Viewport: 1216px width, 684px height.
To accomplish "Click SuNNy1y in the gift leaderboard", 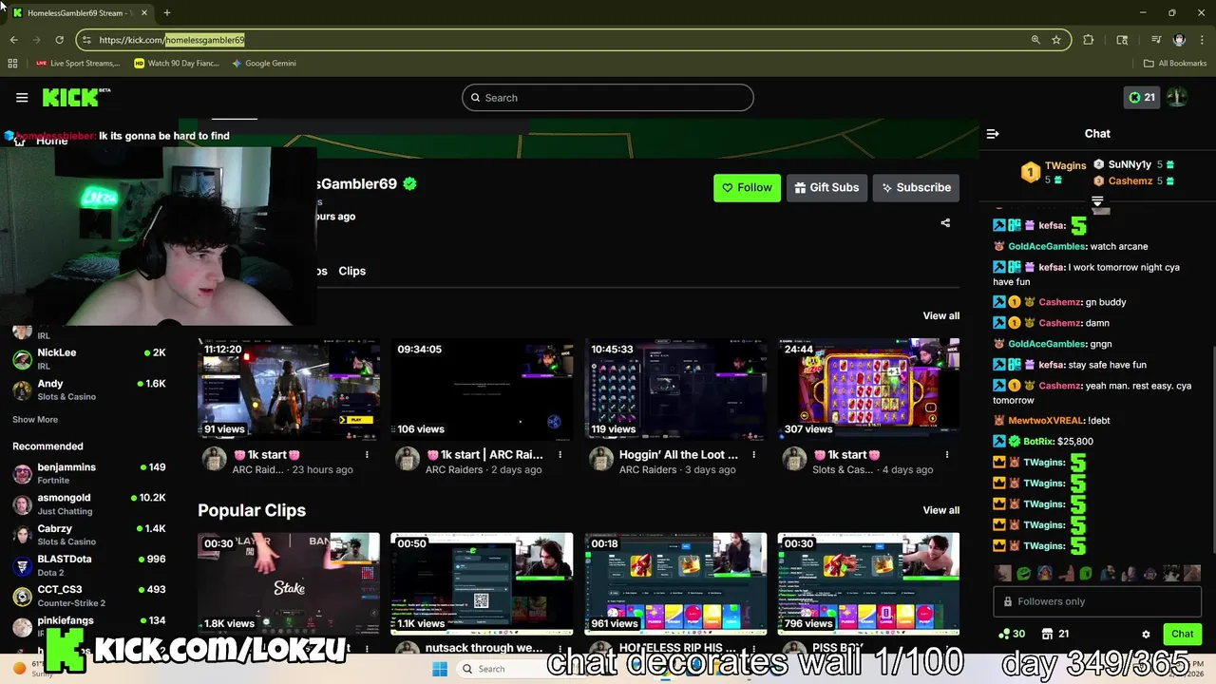I will pos(1129,164).
